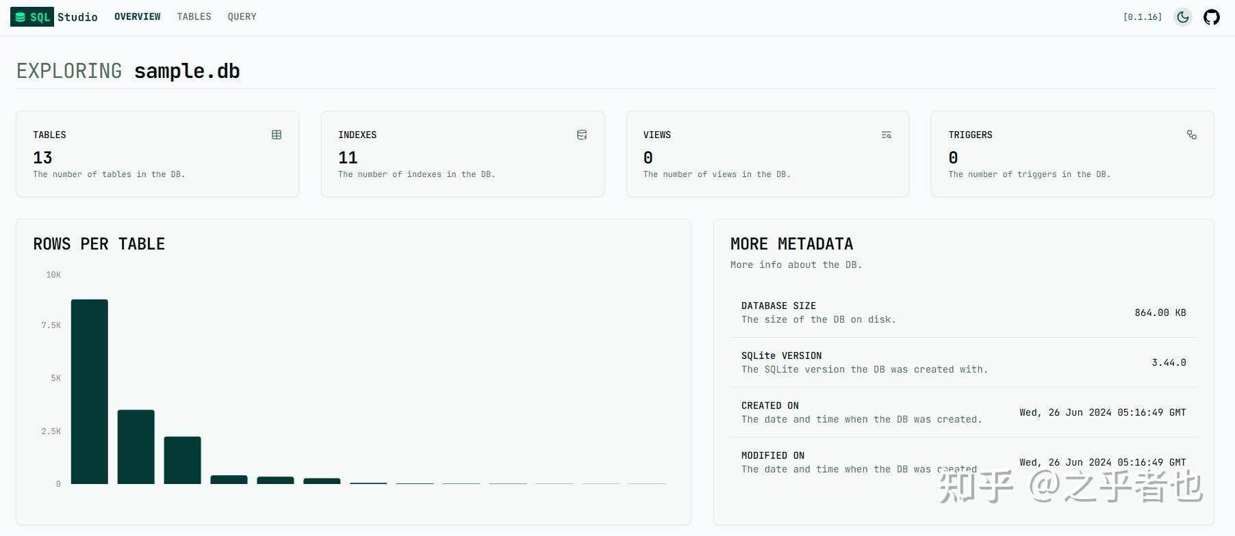Viewport: 1235px width, 536px height.
Task: Click the database icon in Indexes card
Action: (582, 135)
